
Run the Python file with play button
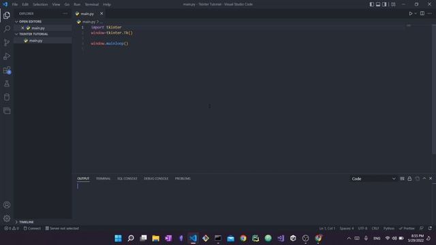click(410, 14)
